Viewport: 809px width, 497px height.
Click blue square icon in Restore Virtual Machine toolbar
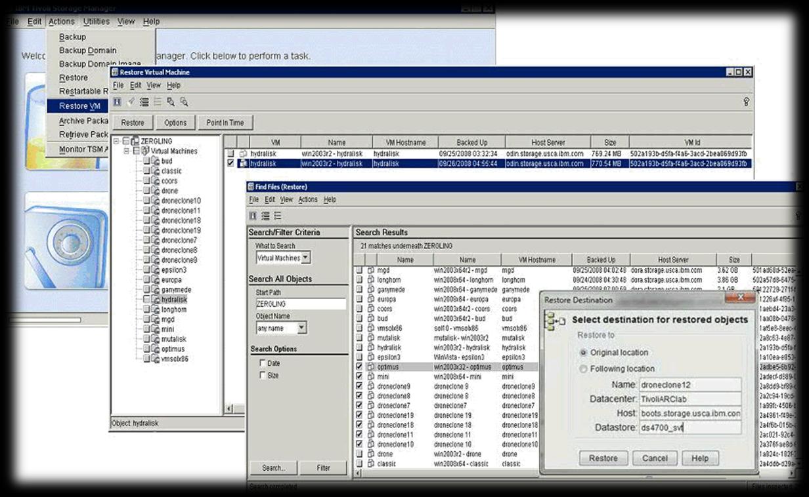pos(117,102)
